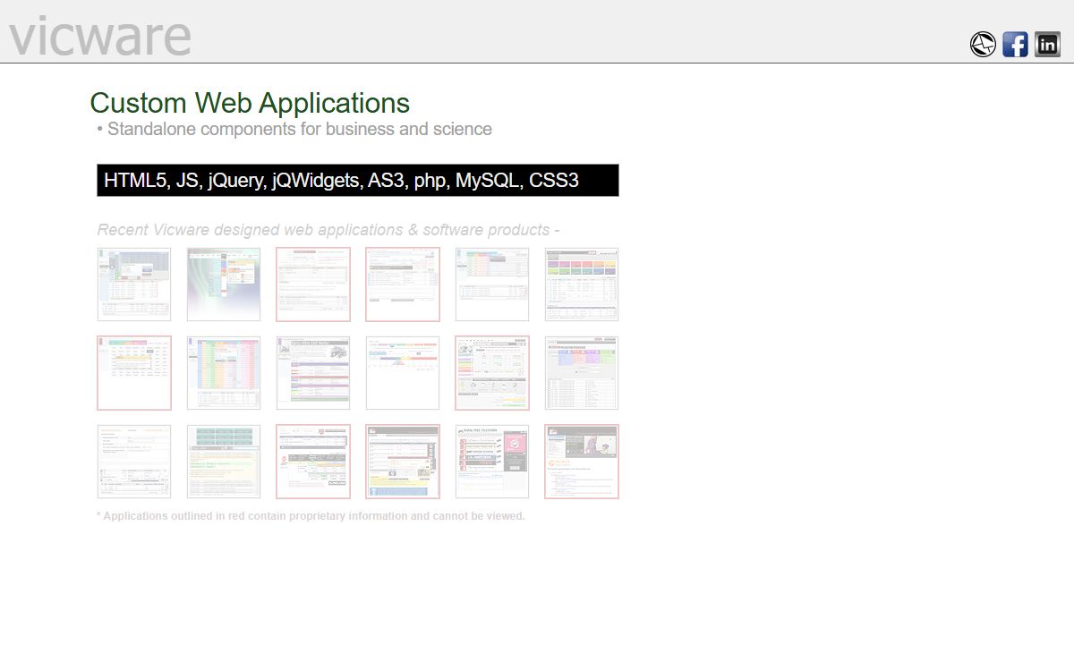Open the thumbnail with green aurora background

click(224, 284)
